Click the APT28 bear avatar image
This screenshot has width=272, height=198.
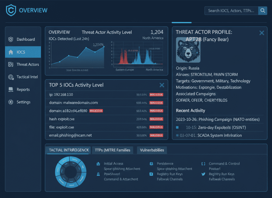pos(188,50)
